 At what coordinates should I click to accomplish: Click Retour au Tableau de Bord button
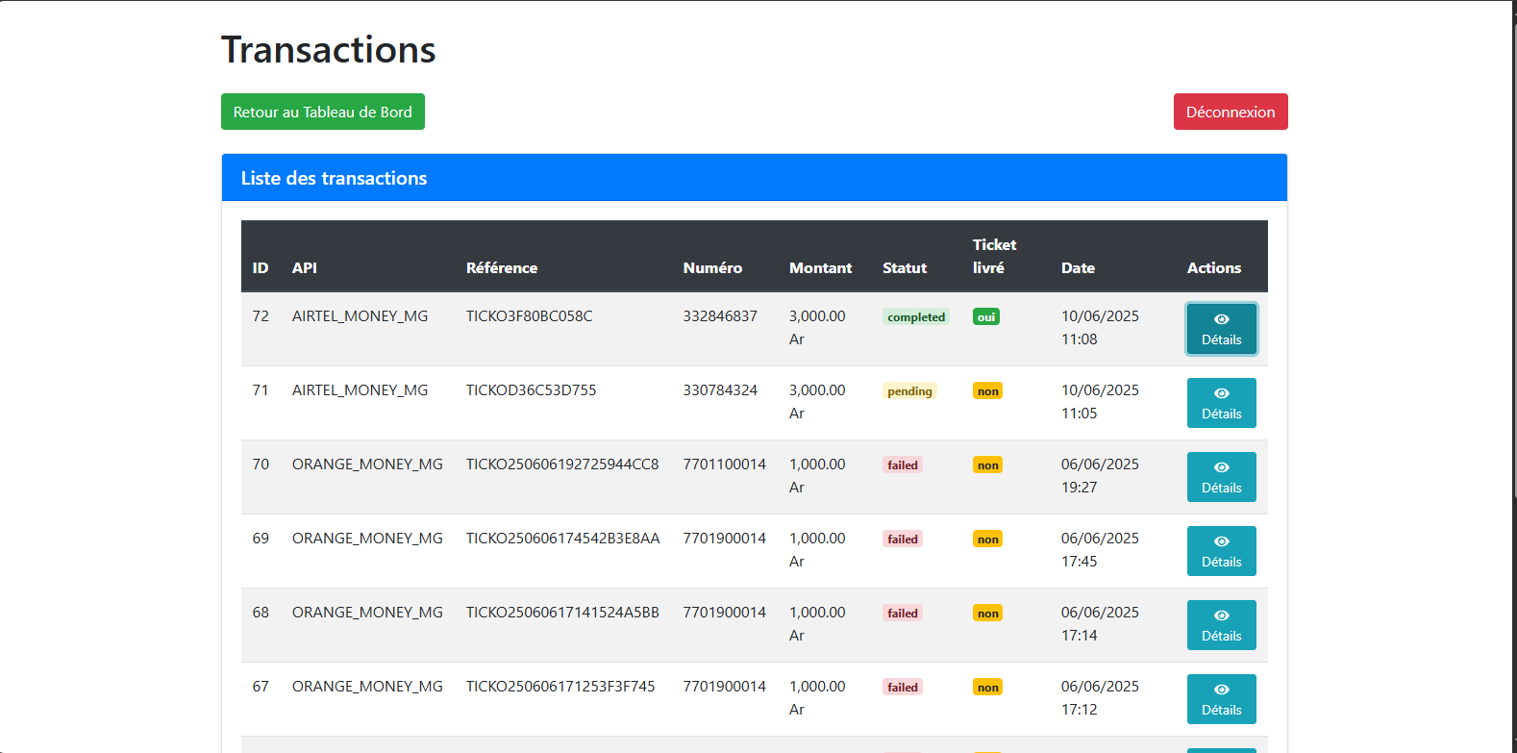[x=322, y=112]
